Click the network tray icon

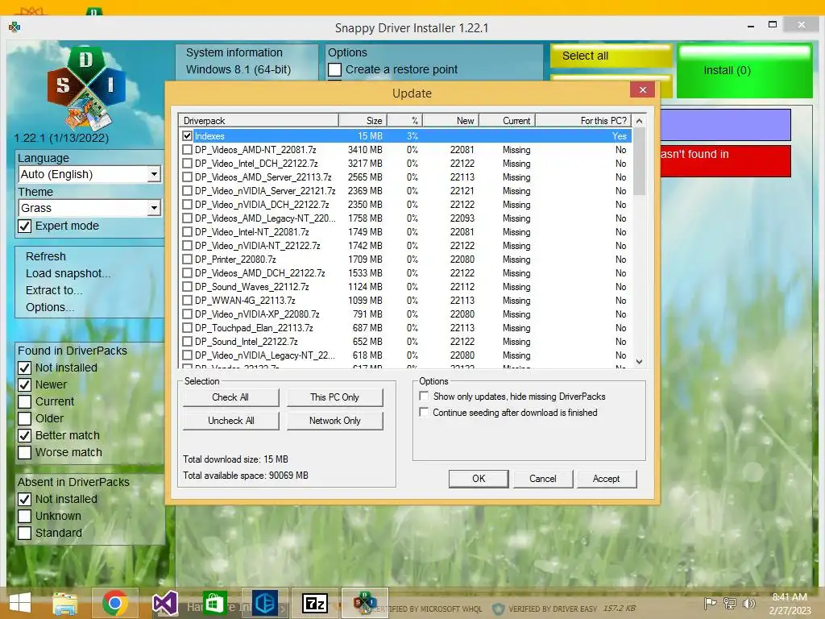click(x=729, y=603)
